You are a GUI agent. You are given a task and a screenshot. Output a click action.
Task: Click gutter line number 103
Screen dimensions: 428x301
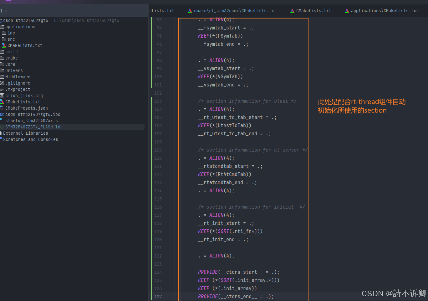(x=158, y=101)
